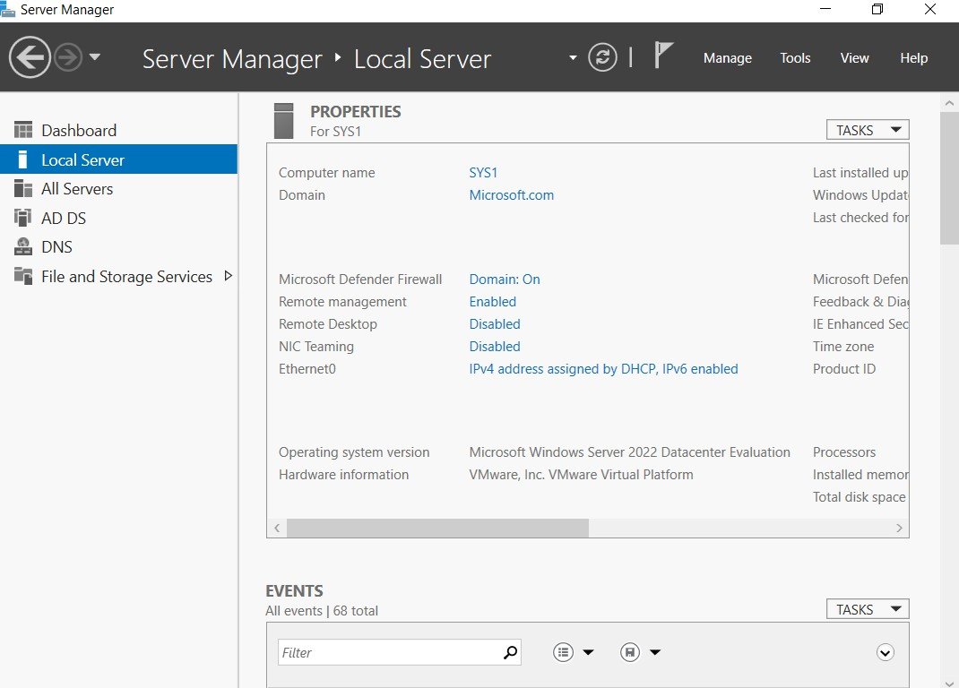Click the forward navigation arrow
The width and height of the screenshot is (959, 688).
tap(68, 57)
